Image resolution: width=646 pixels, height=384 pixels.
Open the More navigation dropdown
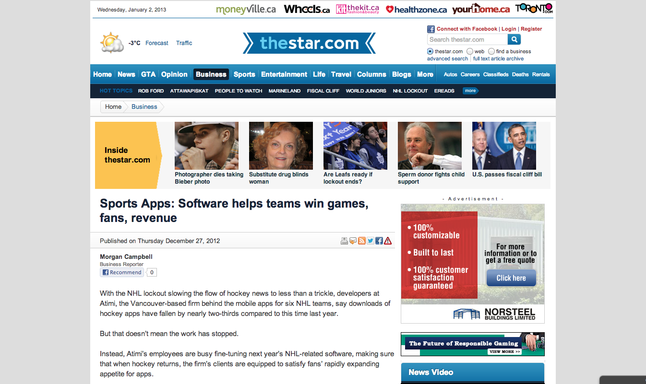tap(425, 74)
